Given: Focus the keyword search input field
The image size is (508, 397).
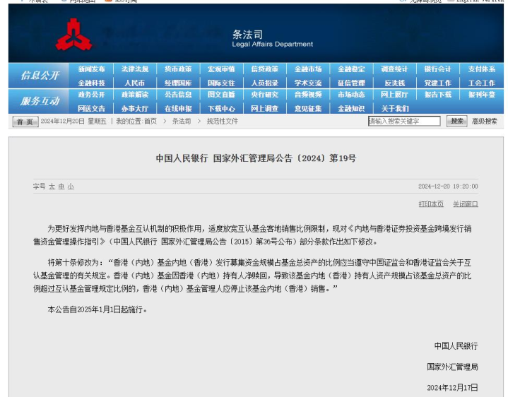Looking at the screenshot, I should (404, 122).
